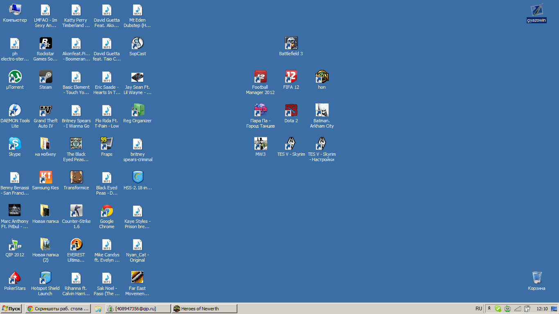
Task: Click the Jay Sean Ft. Lil Wayne icon
Action: (137, 83)
